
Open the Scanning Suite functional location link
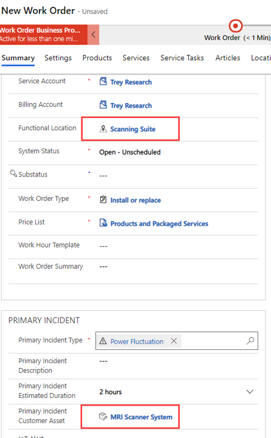pos(133,129)
